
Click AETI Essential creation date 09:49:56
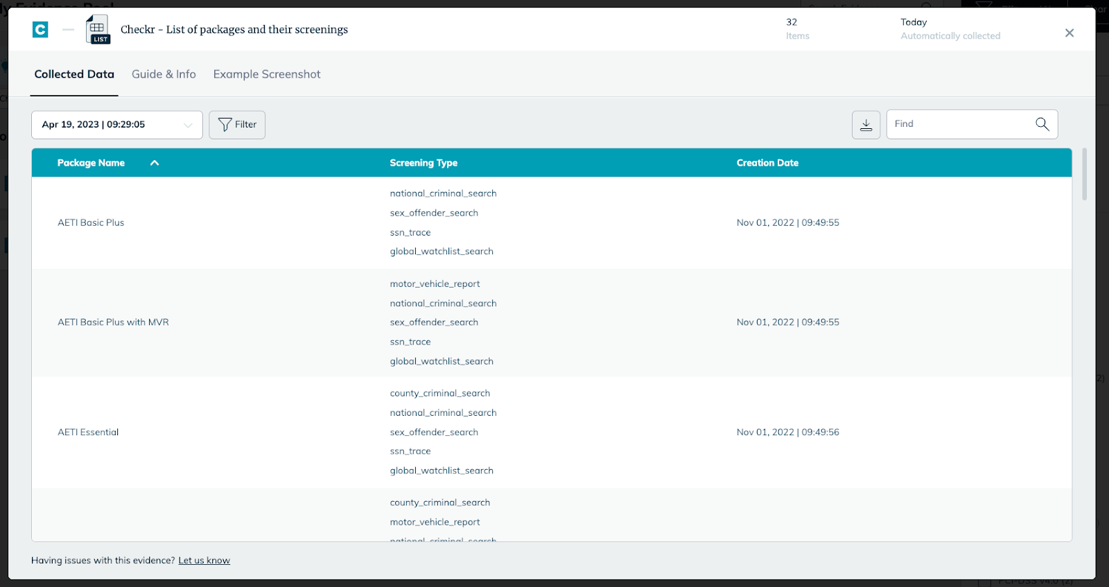click(787, 432)
